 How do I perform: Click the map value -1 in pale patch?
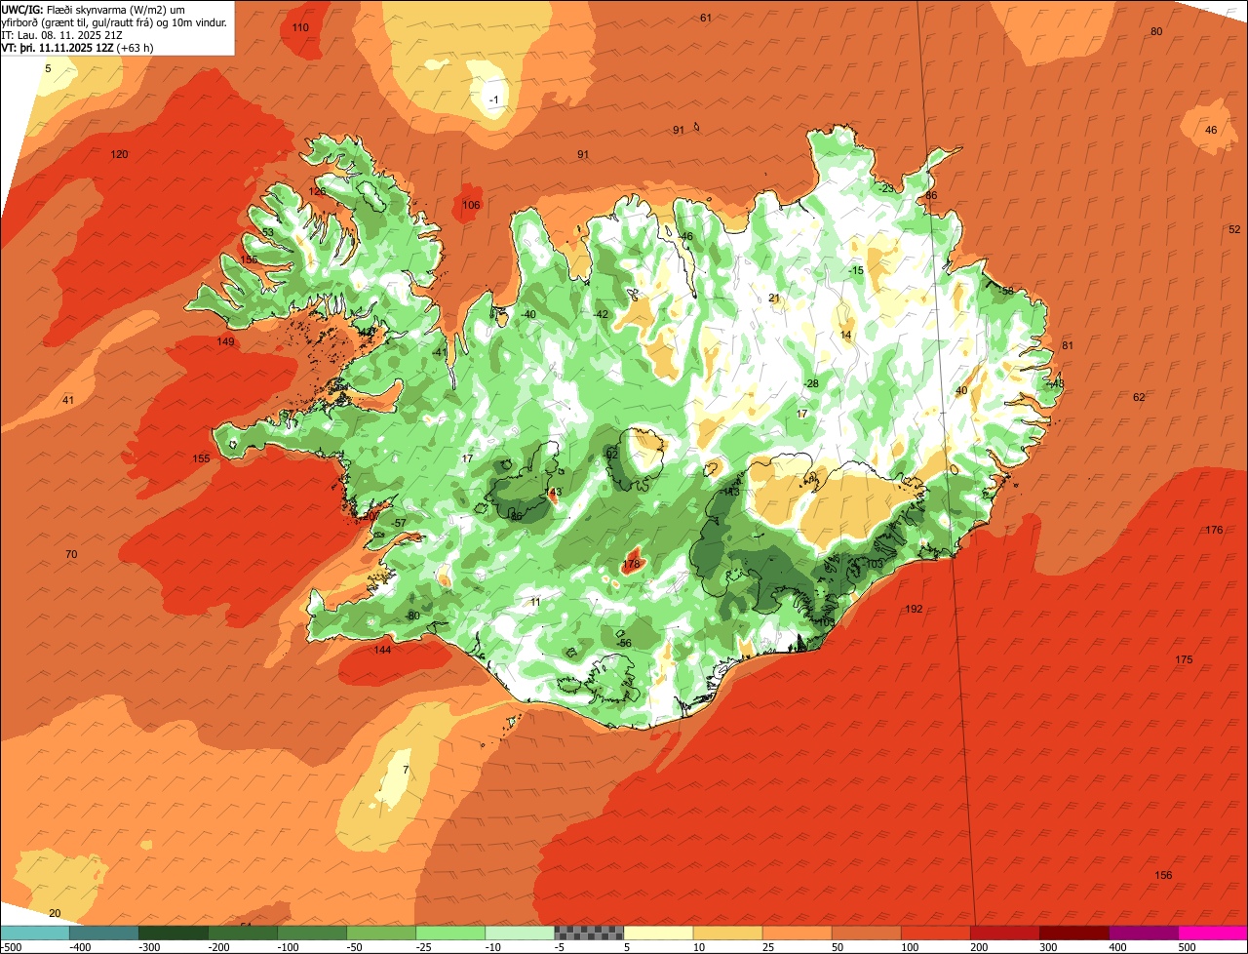(x=493, y=100)
